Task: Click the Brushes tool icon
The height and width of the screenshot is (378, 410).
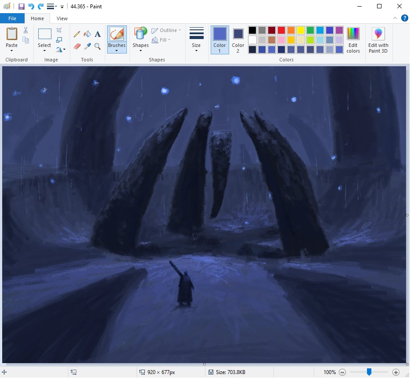Action: point(117,34)
